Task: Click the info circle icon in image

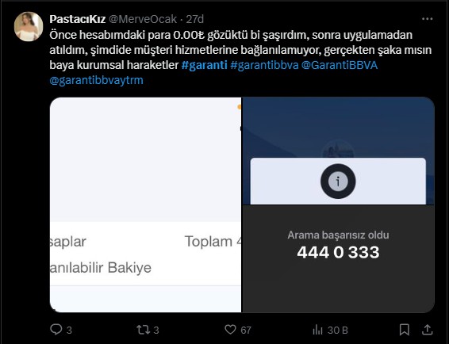Action: pos(338,182)
